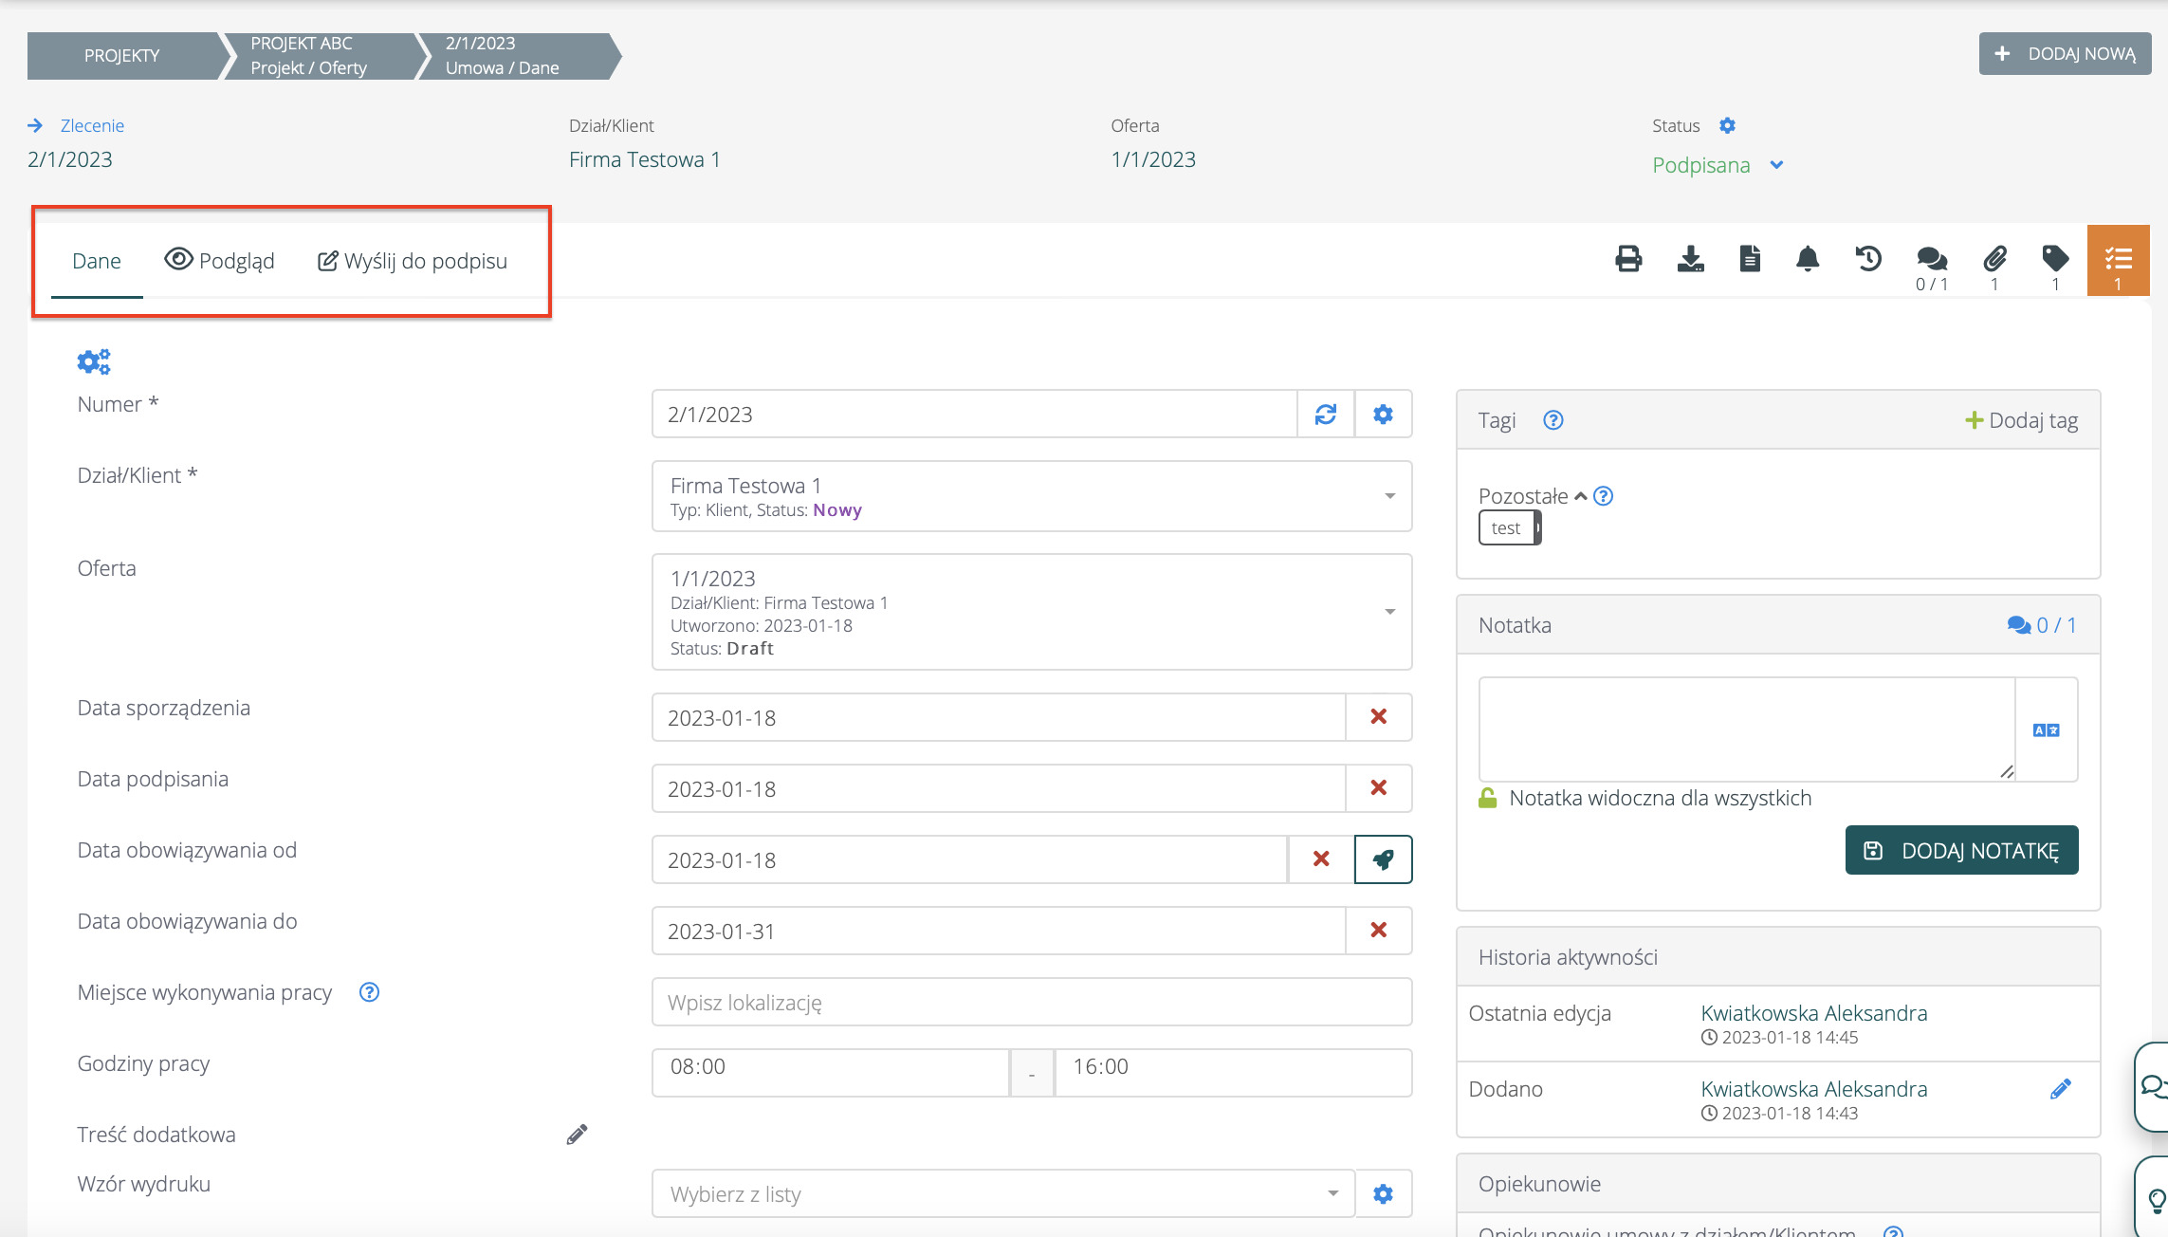
Task: Toggle note visibility lock icon
Action: tap(1488, 798)
